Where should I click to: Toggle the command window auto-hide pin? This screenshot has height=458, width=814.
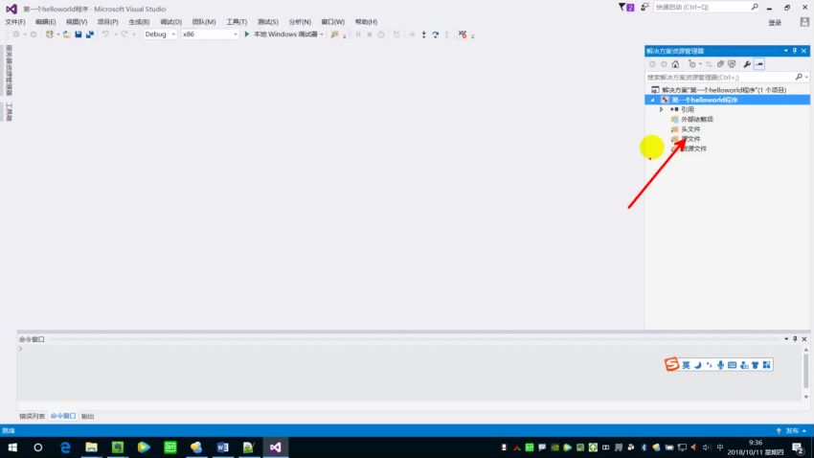pos(795,339)
